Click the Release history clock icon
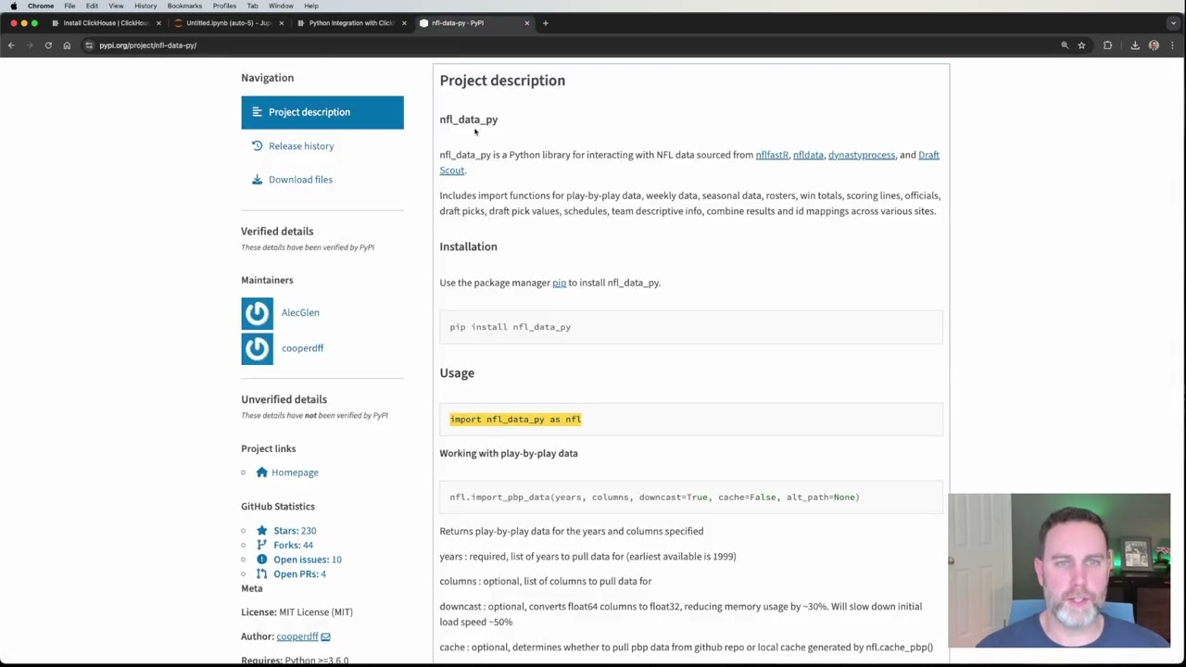The image size is (1186, 667). [257, 146]
